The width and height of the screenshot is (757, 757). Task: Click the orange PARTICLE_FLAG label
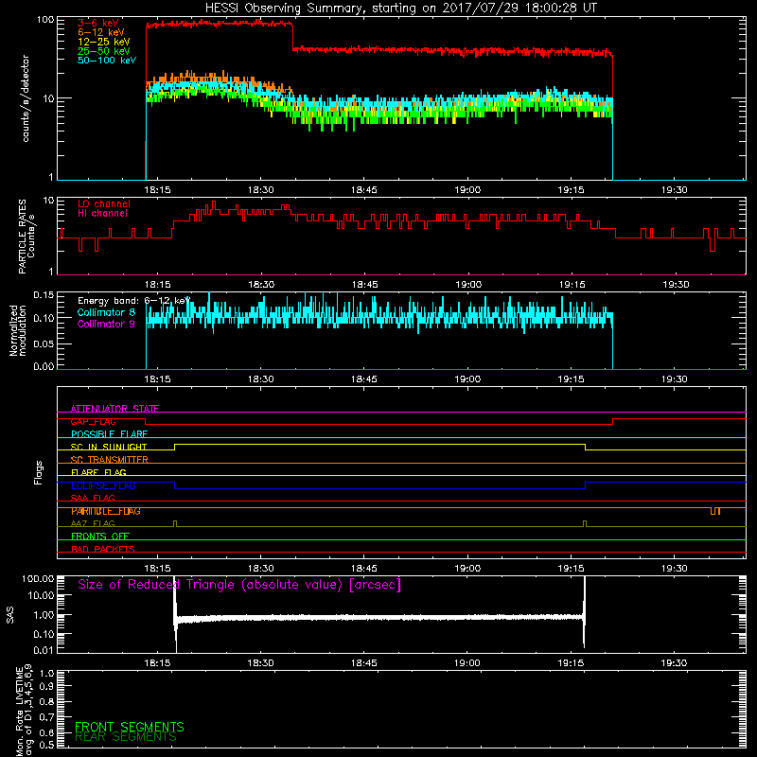(106, 511)
